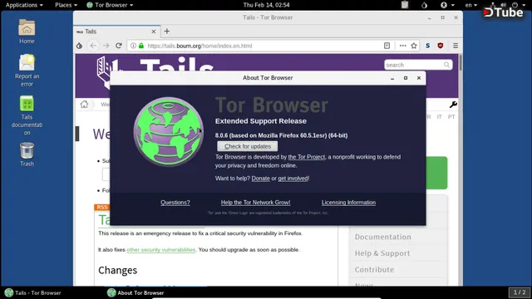Open the Questions? link
The height and width of the screenshot is (299, 532).
175,203
